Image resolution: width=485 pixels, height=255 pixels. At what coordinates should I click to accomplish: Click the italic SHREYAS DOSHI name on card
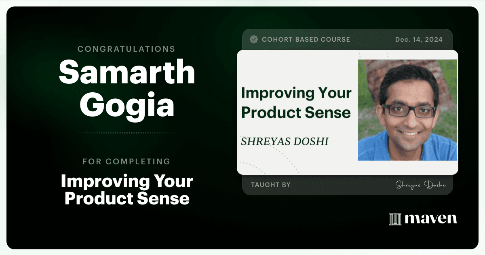pos(285,142)
